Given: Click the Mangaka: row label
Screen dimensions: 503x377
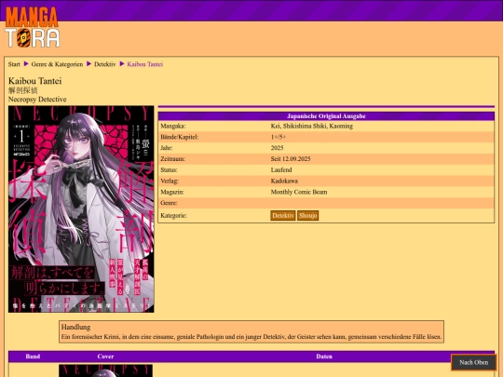Looking at the screenshot, I should pyautogui.click(x=173, y=126).
